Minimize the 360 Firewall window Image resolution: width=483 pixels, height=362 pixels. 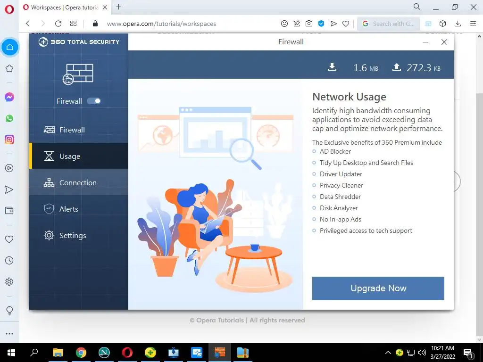click(x=425, y=42)
